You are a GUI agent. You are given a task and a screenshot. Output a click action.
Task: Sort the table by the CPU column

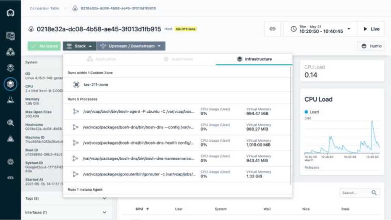tap(142, 209)
